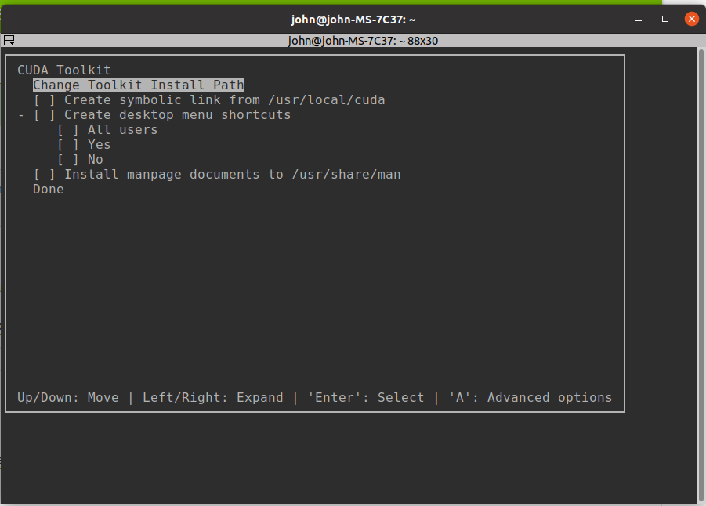Click the 'Enter': Select hint text
The width and height of the screenshot is (706, 506).
coord(366,398)
